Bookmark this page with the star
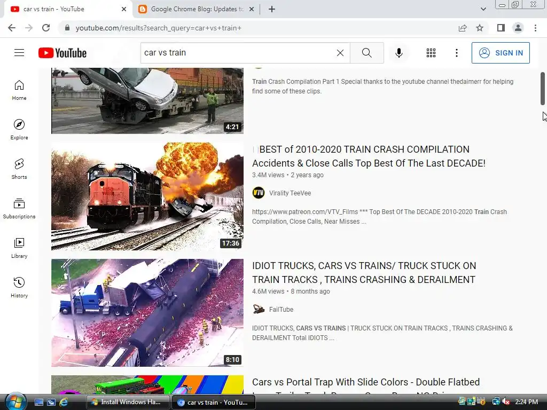 pyautogui.click(x=480, y=28)
